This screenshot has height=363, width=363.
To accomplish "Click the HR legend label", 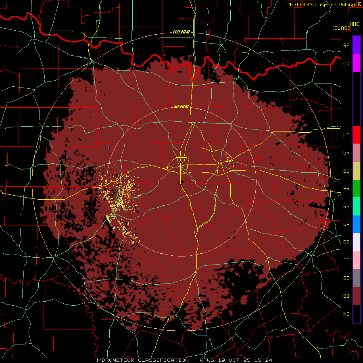I will coord(346,189).
